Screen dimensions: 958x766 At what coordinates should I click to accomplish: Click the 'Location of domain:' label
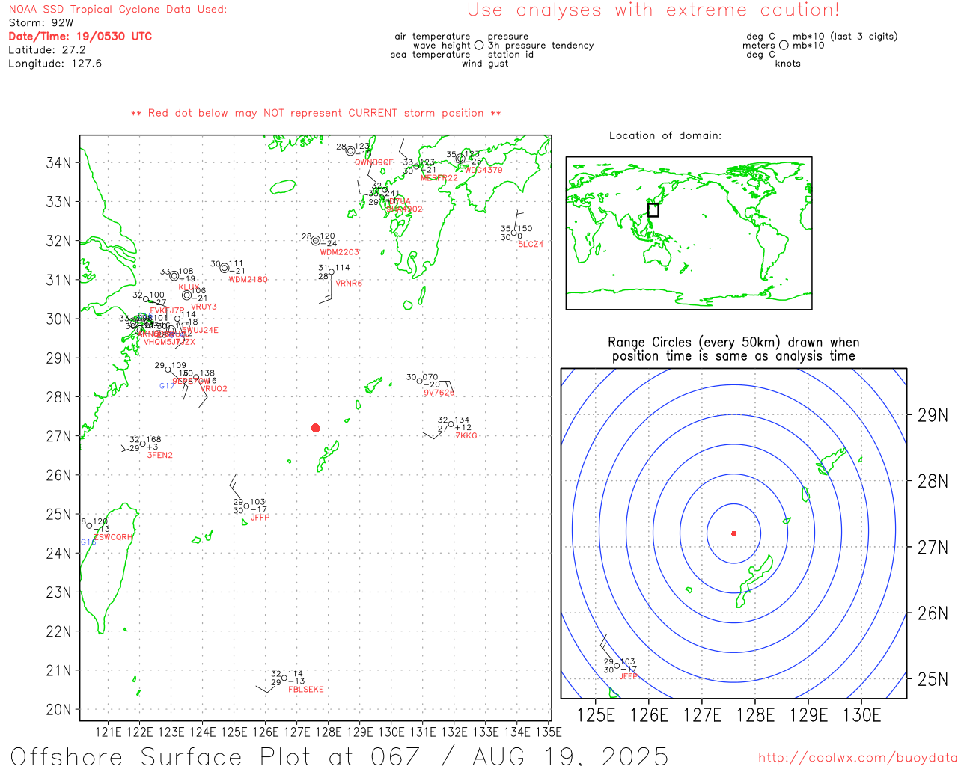[x=665, y=135]
